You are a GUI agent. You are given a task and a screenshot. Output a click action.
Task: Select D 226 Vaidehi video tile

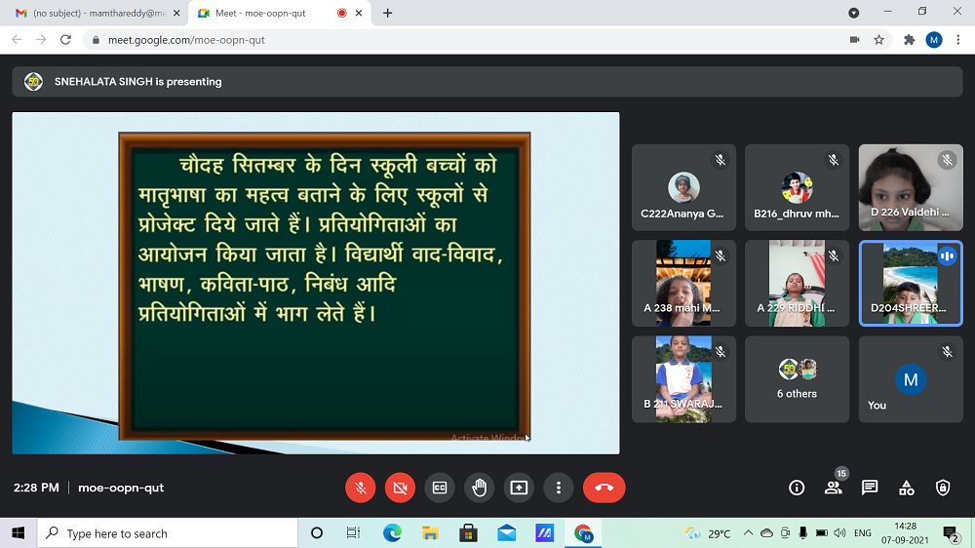click(910, 187)
